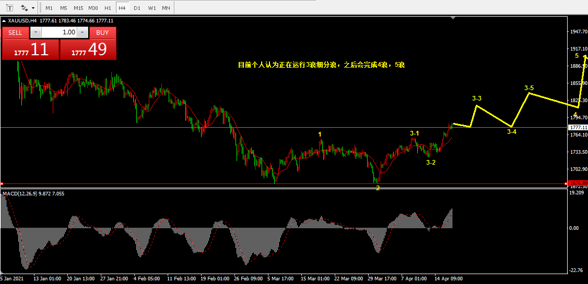Select the wave label 3-1

point(415,133)
